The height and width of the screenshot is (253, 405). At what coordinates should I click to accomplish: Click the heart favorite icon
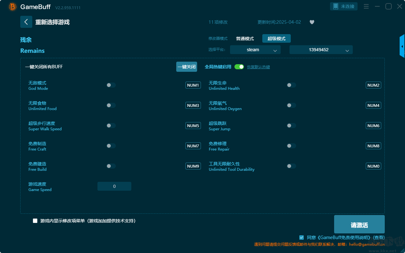click(312, 22)
